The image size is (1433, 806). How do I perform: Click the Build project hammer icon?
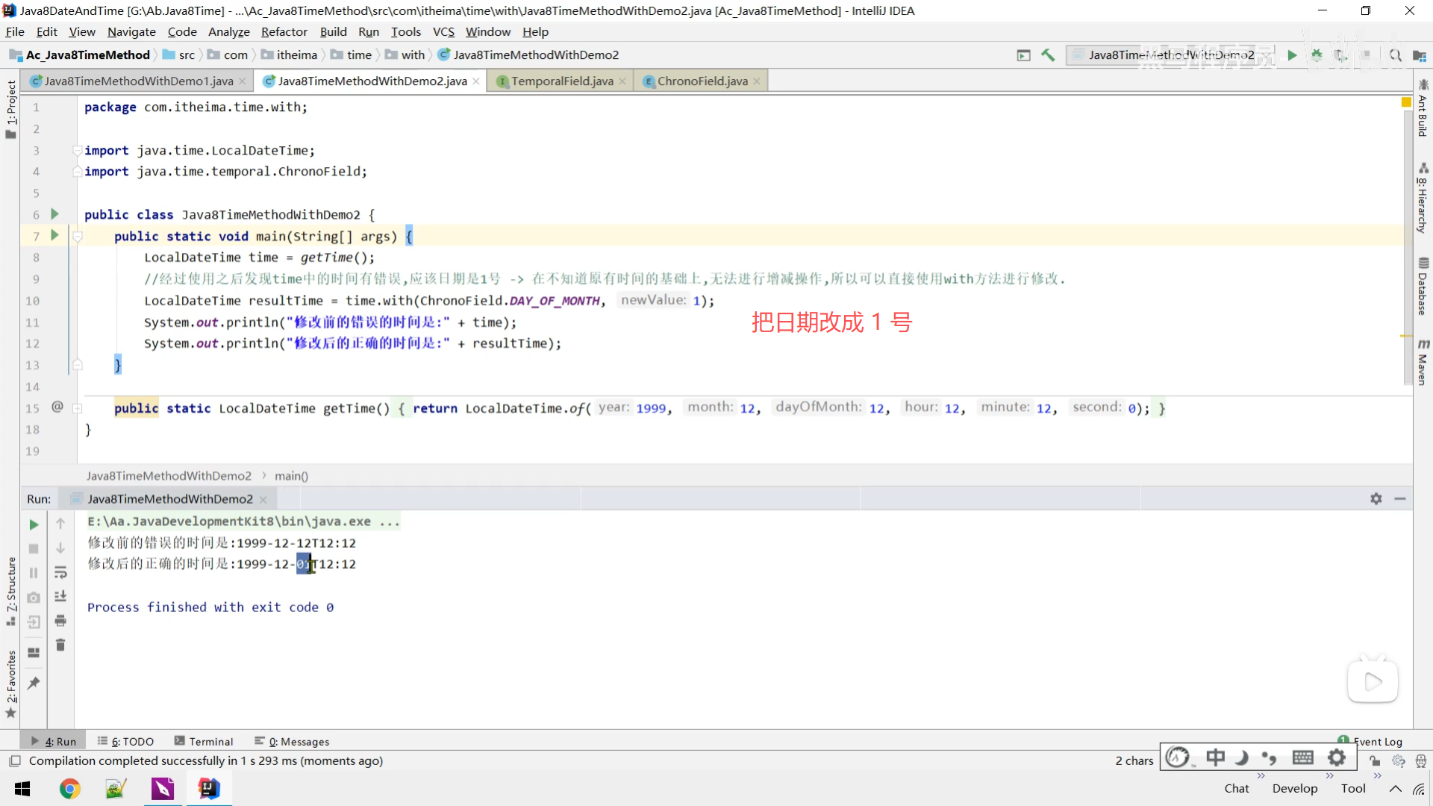click(1048, 54)
